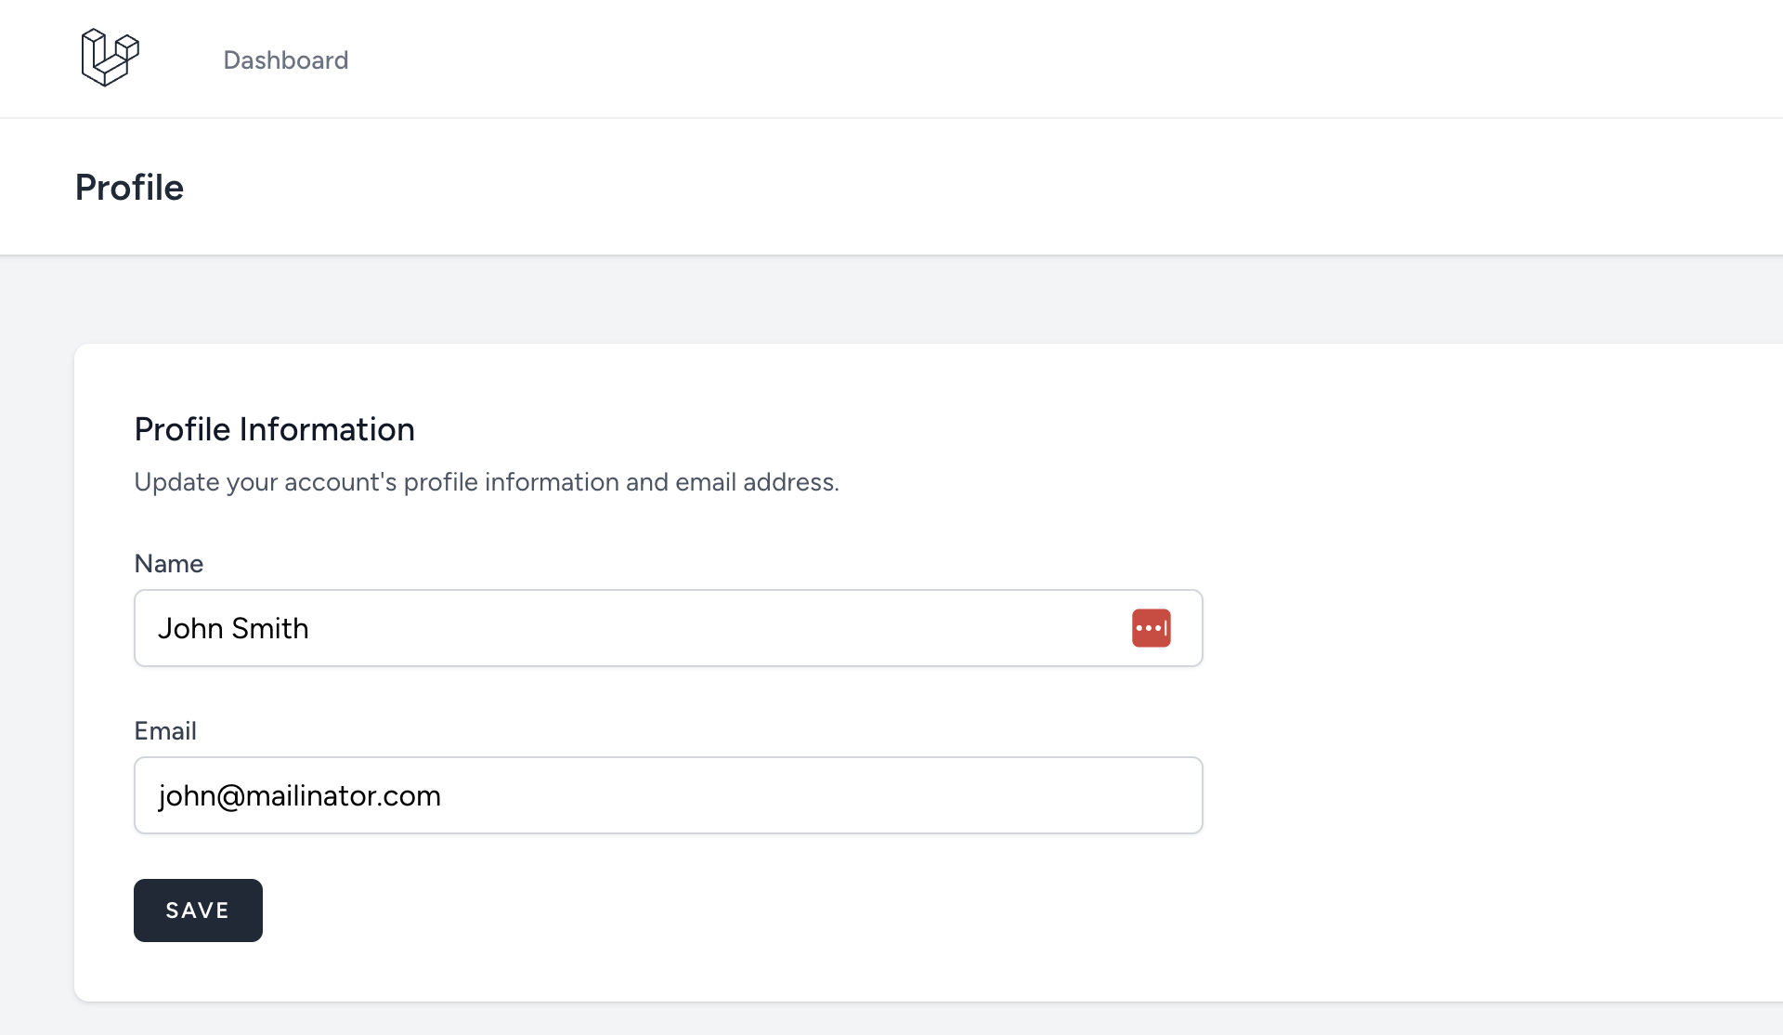This screenshot has height=1035, width=1783.
Task: Click the Email field label
Action: (165, 731)
